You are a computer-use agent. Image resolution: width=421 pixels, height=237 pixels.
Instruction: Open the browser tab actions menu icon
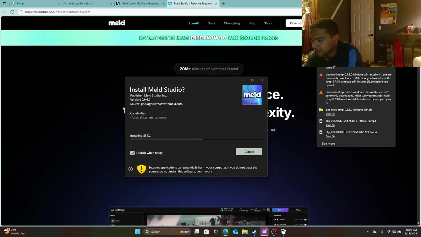4,4
